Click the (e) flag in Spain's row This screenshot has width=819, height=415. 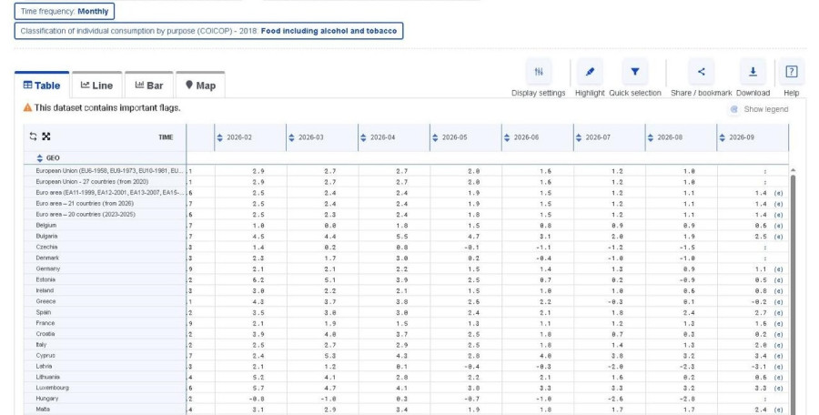coord(778,313)
